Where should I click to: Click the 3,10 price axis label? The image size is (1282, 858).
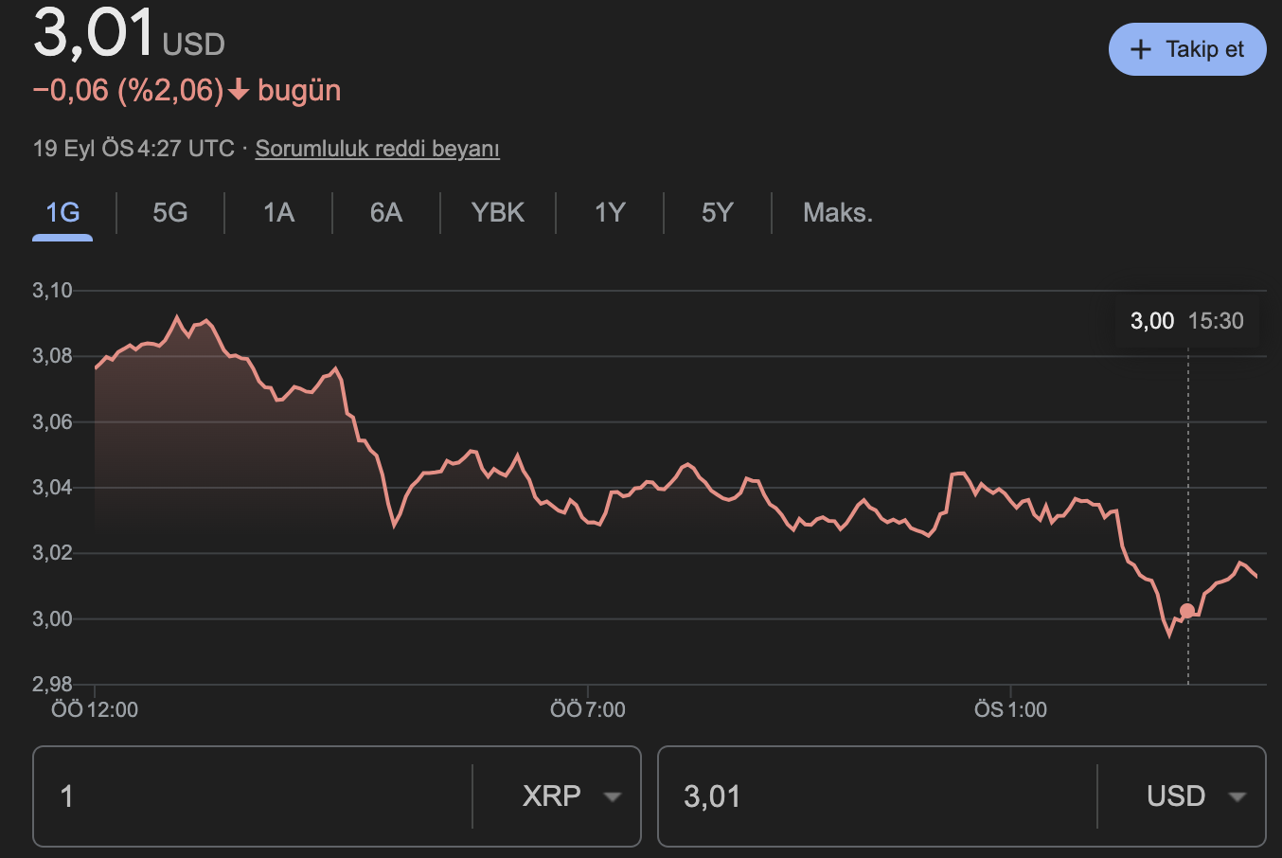click(52, 291)
